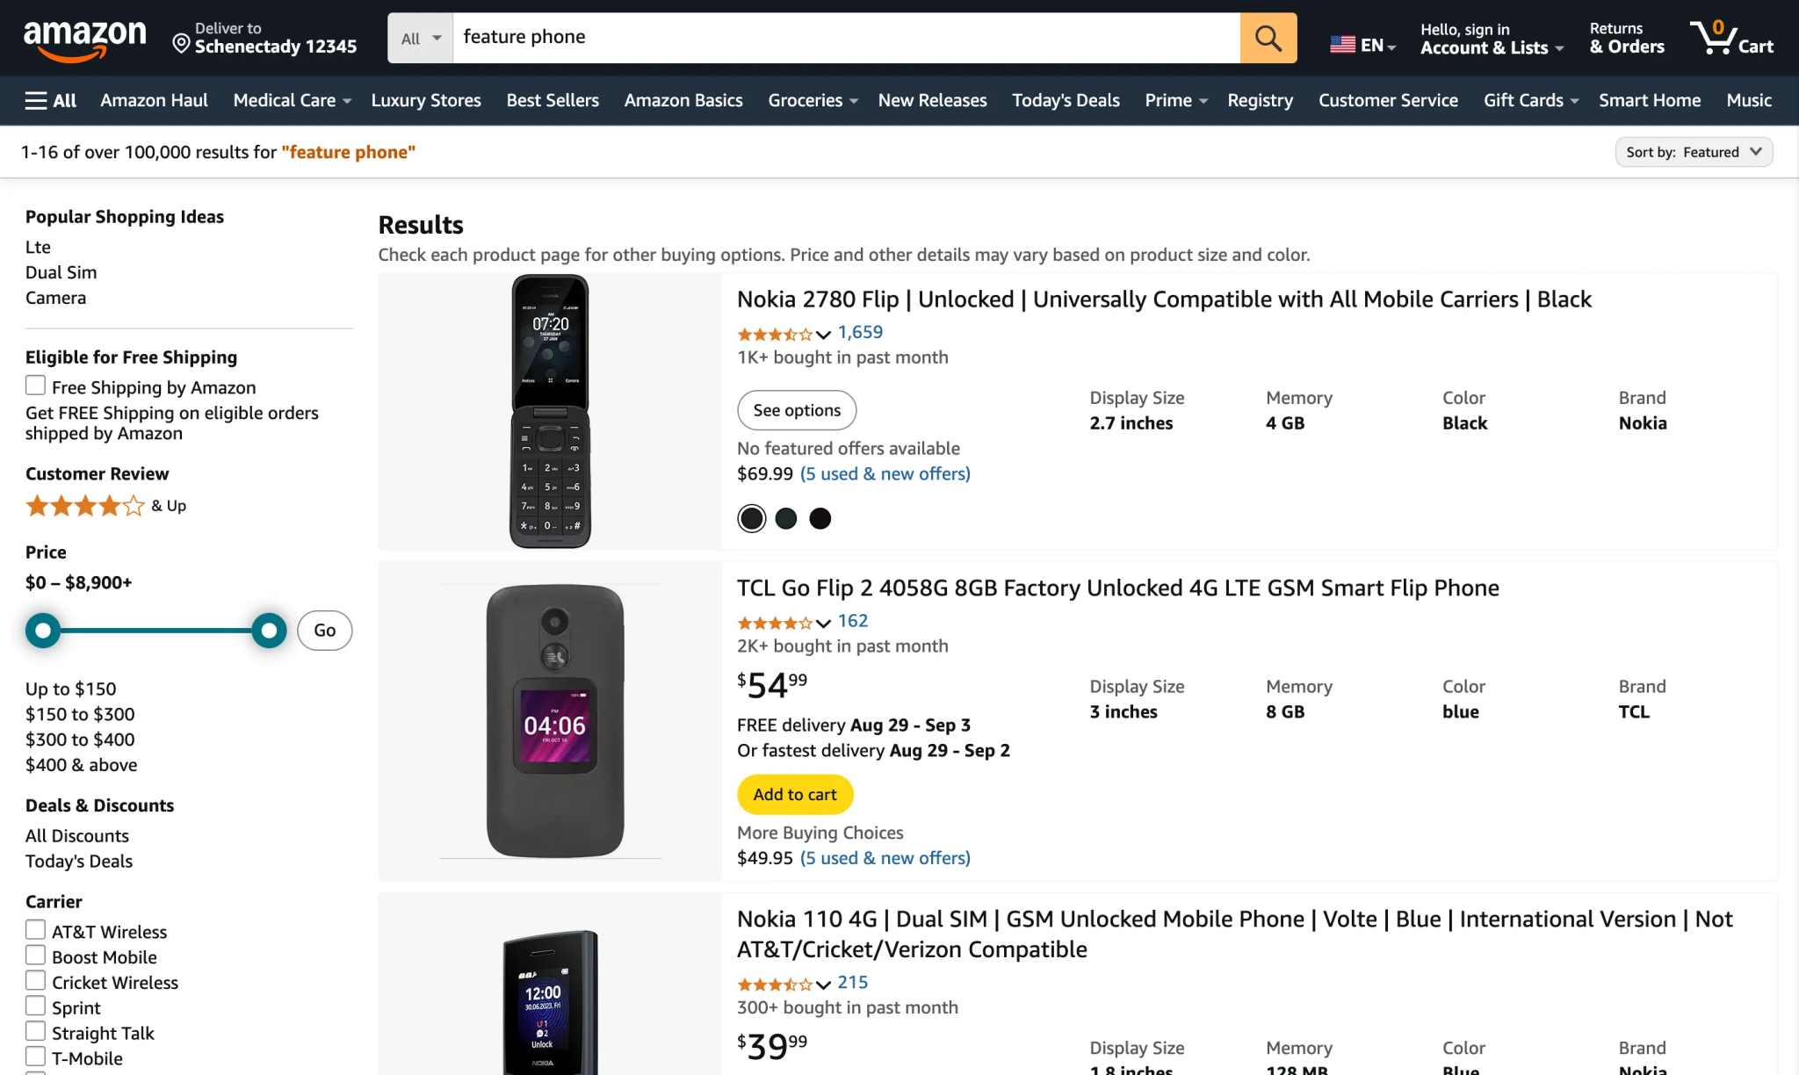Viewport: 1799px width, 1075px height.
Task: Open the Sort by Featured dropdown
Action: pyautogui.click(x=1694, y=151)
